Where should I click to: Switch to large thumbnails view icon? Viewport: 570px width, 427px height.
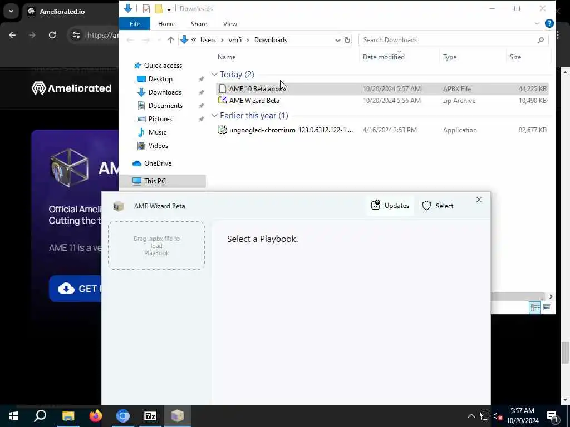click(547, 307)
